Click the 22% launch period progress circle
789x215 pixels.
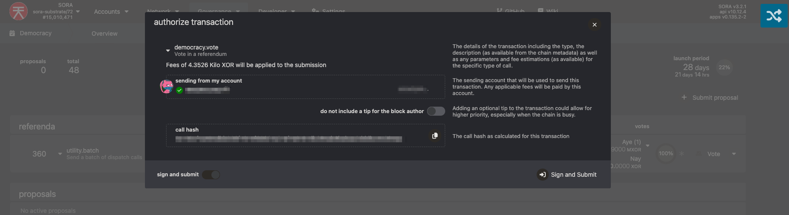(724, 68)
